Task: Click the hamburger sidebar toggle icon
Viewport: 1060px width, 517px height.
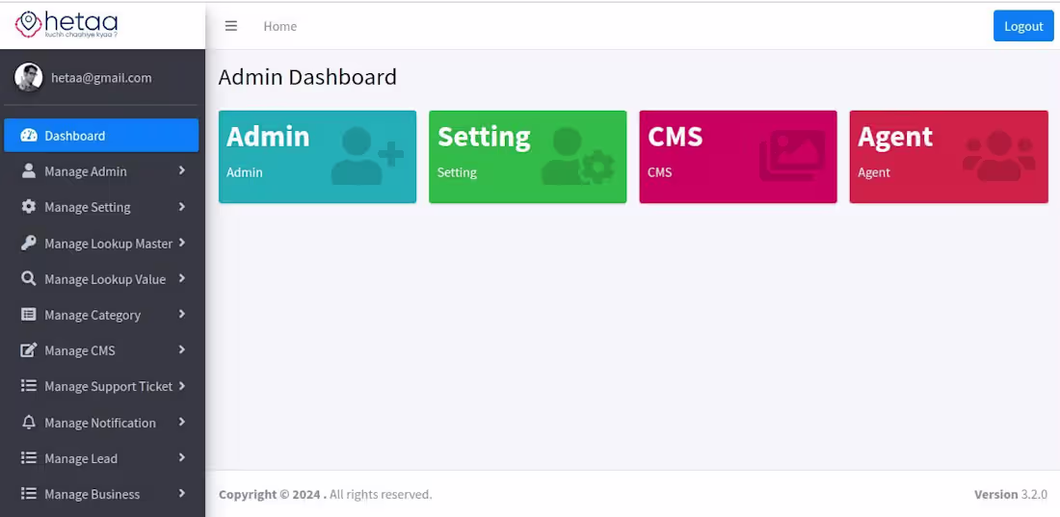Action: [x=231, y=26]
